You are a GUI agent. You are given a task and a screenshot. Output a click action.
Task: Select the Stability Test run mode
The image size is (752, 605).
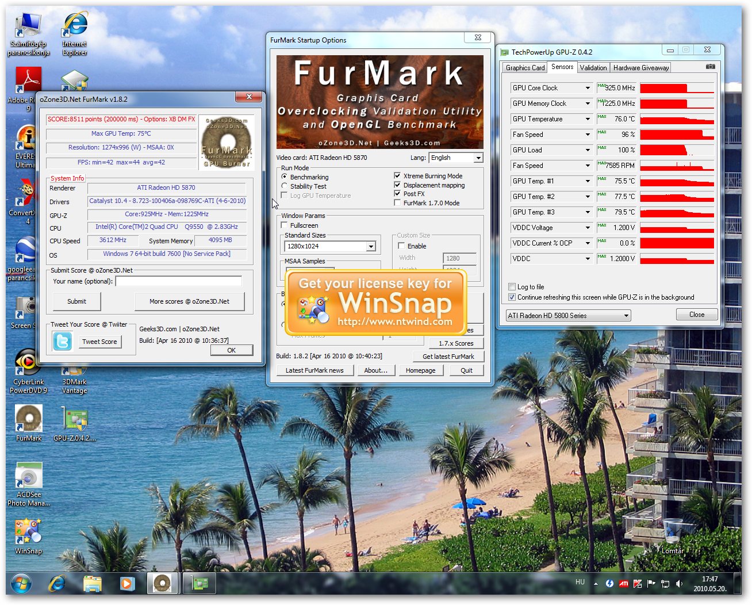(284, 186)
